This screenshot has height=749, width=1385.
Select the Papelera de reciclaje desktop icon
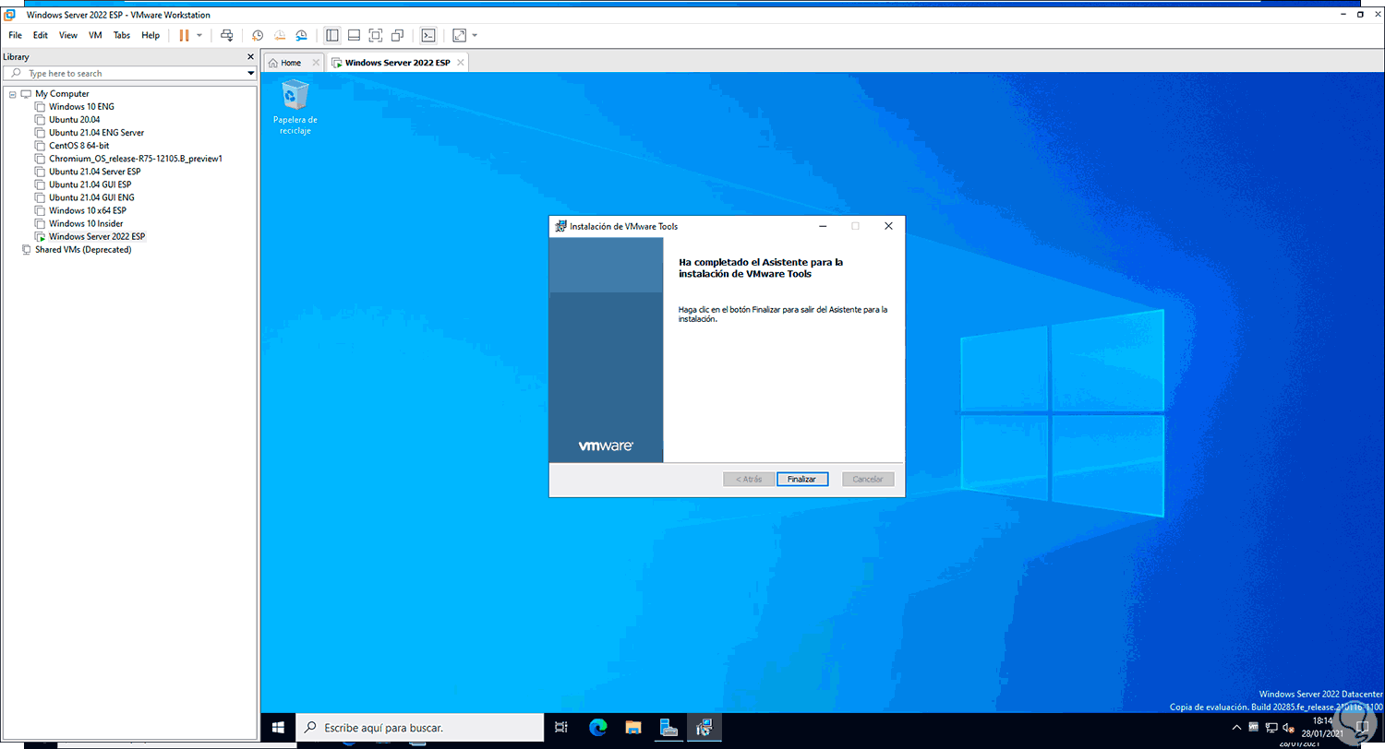(295, 107)
